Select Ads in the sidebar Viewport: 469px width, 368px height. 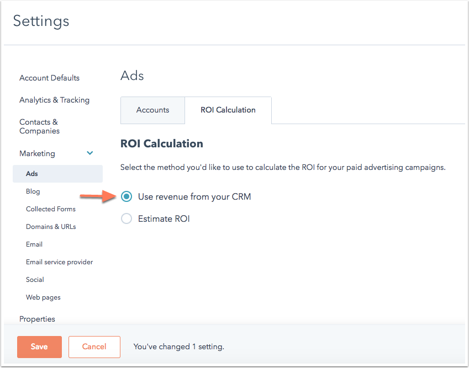coord(32,174)
